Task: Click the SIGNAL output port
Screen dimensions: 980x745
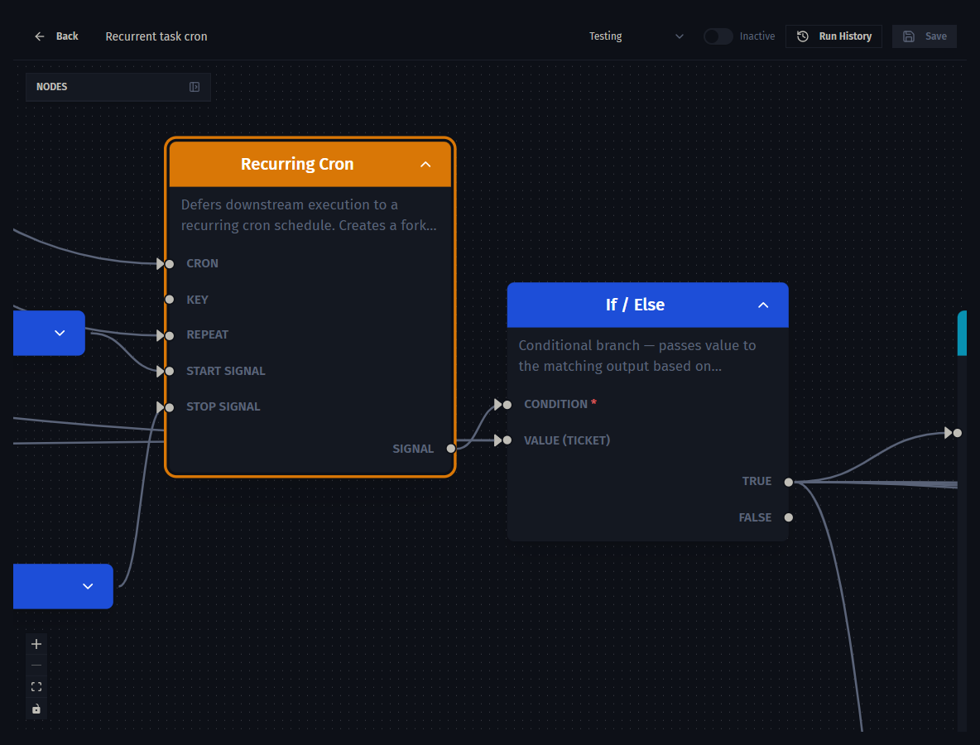Action: click(x=450, y=448)
